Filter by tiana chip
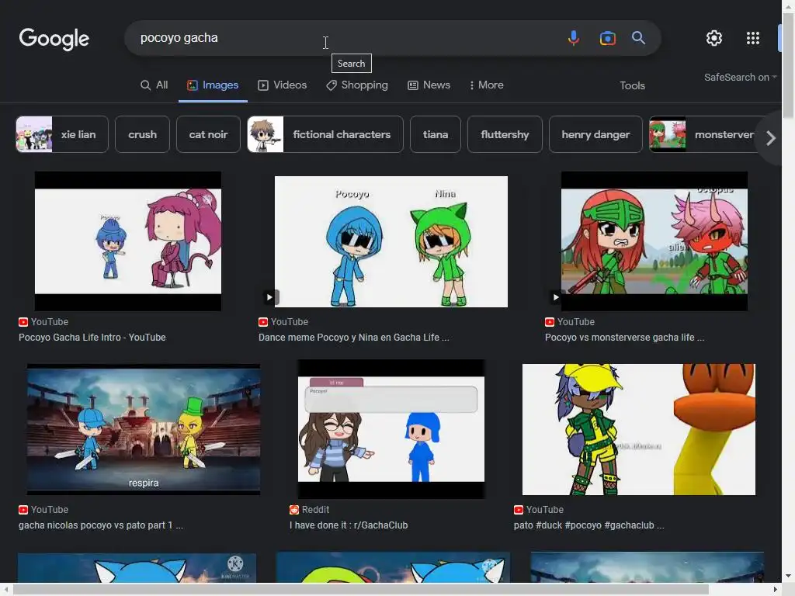The height and width of the screenshot is (596, 795). coord(436,134)
